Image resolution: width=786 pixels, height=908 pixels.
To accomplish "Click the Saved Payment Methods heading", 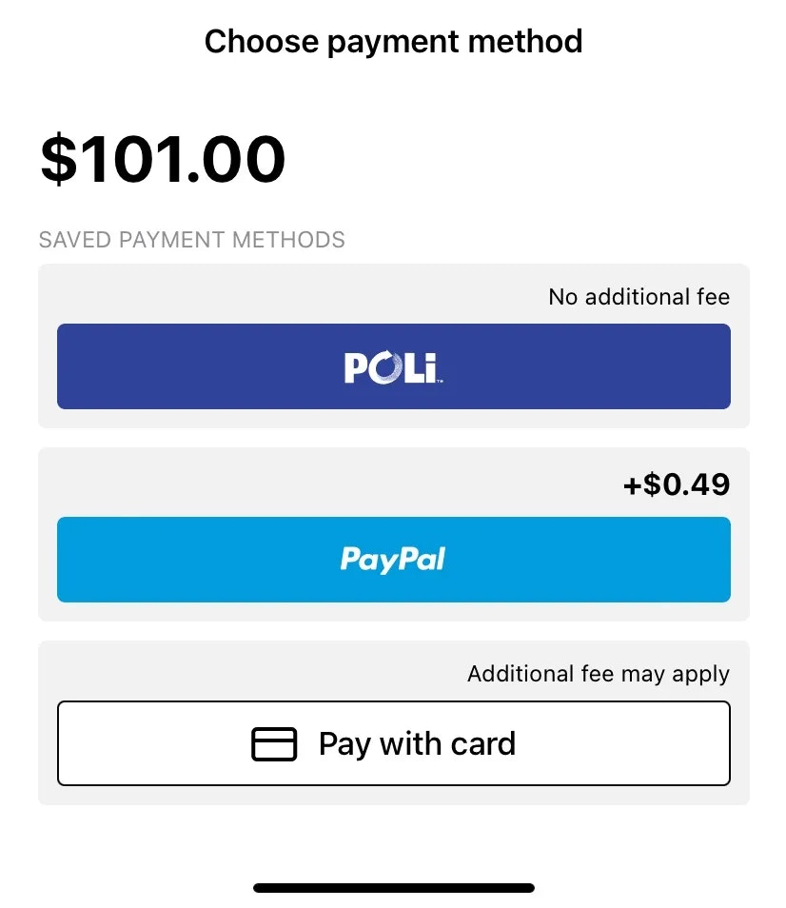I will 191,240.
